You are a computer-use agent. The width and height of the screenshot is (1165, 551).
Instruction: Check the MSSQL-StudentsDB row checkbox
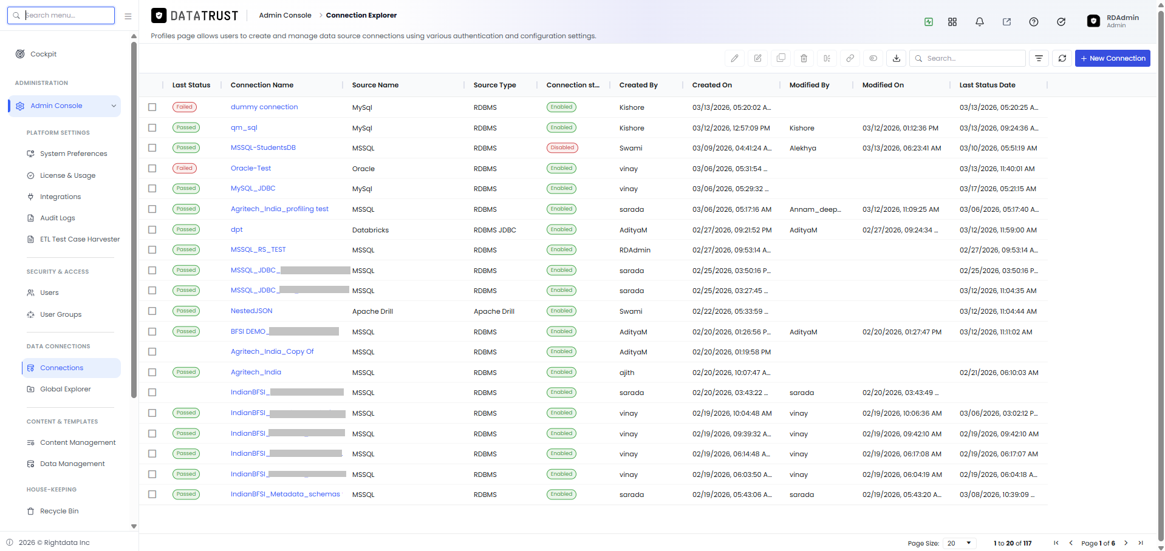point(152,148)
